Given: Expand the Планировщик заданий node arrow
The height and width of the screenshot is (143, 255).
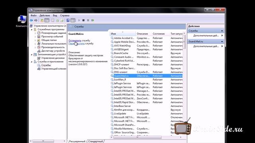Looking at the screenshot, I should (x=35, y=33).
